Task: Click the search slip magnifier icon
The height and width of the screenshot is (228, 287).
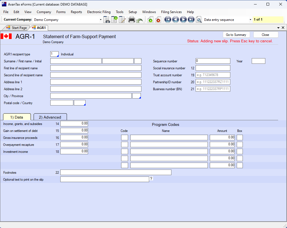Action: coord(199,20)
